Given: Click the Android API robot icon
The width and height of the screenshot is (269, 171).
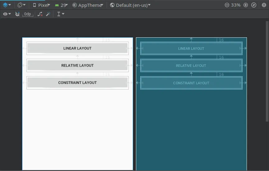Looking at the screenshot, I should (x=57, y=5).
